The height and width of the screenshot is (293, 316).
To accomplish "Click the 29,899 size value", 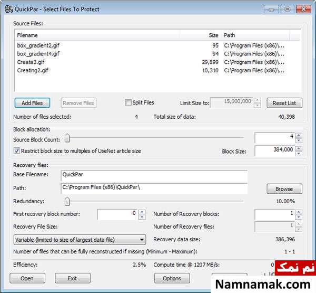I will point(210,62).
